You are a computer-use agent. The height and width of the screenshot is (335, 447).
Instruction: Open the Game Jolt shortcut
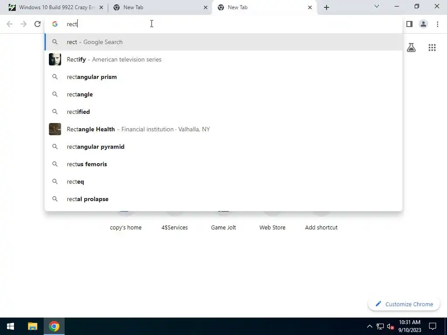(x=223, y=227)
